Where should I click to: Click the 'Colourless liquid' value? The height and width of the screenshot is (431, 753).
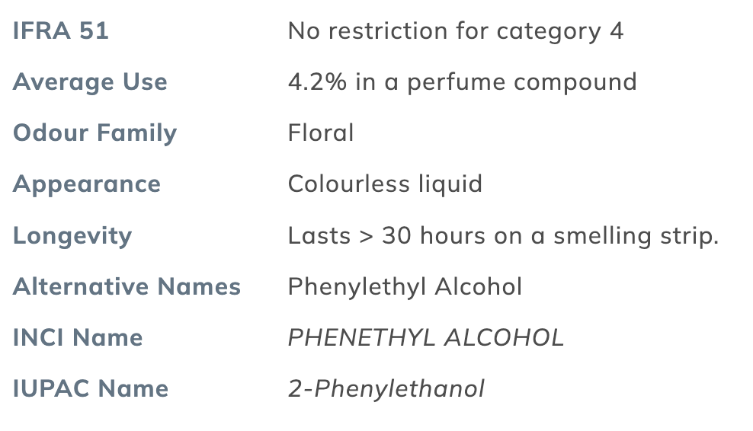point(385,185)
